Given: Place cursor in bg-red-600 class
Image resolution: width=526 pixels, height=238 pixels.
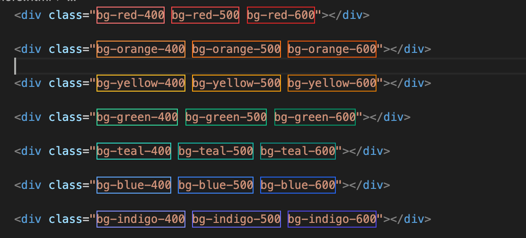Looking at the screenshot, I should coord(281,15).
